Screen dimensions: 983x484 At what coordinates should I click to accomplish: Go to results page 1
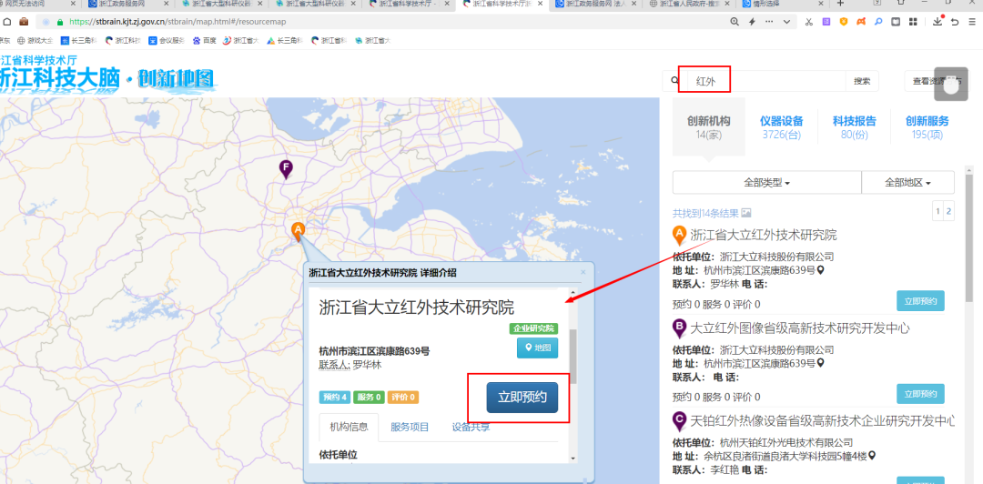[x=937, y=211]
